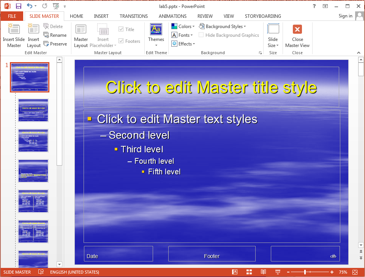This screenshot has height=277, width=365.
Task: Open the VIEW tab
Action: point(229,16)
